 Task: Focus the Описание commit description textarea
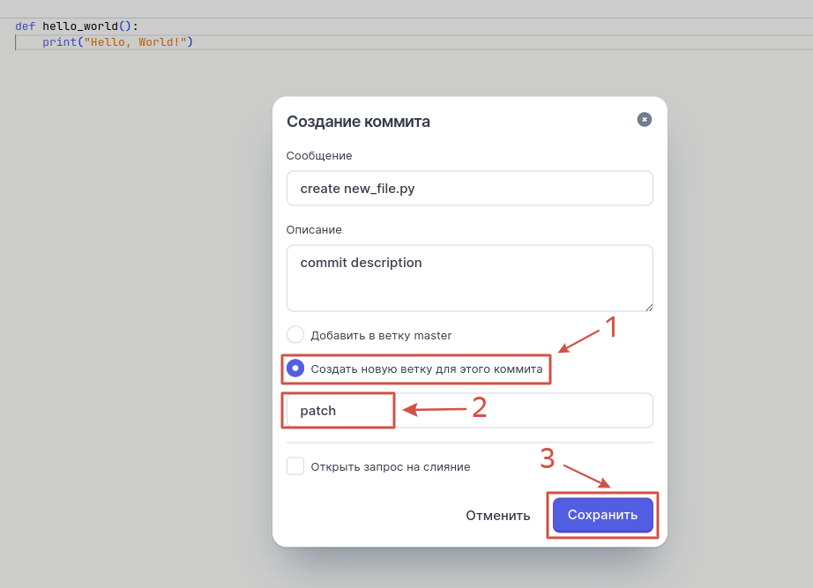coord(469,277)
